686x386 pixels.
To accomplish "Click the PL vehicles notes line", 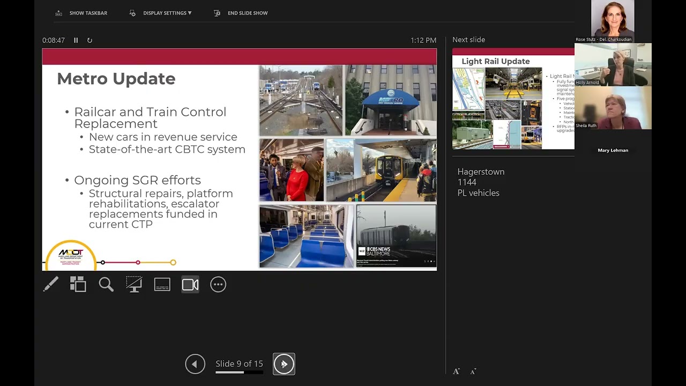I will coord(478,193).
